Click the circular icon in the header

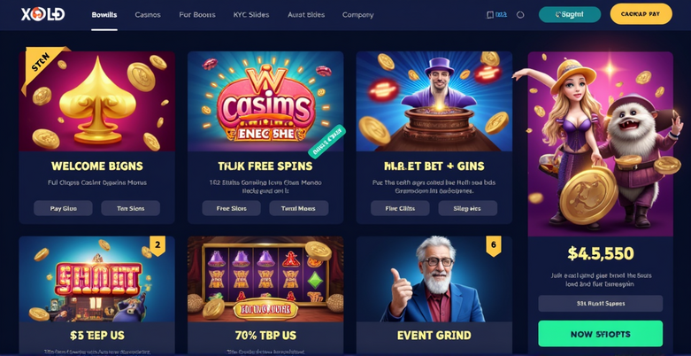[520, 14]
